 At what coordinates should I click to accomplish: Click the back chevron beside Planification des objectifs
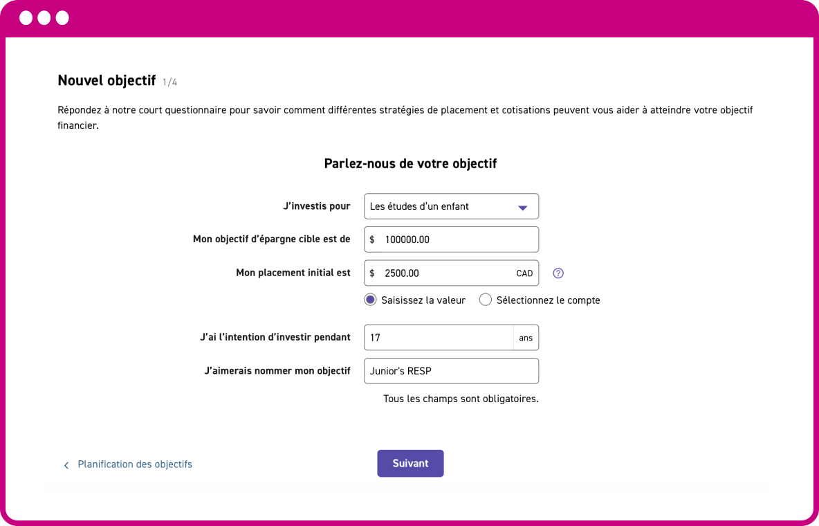point(66,465)
